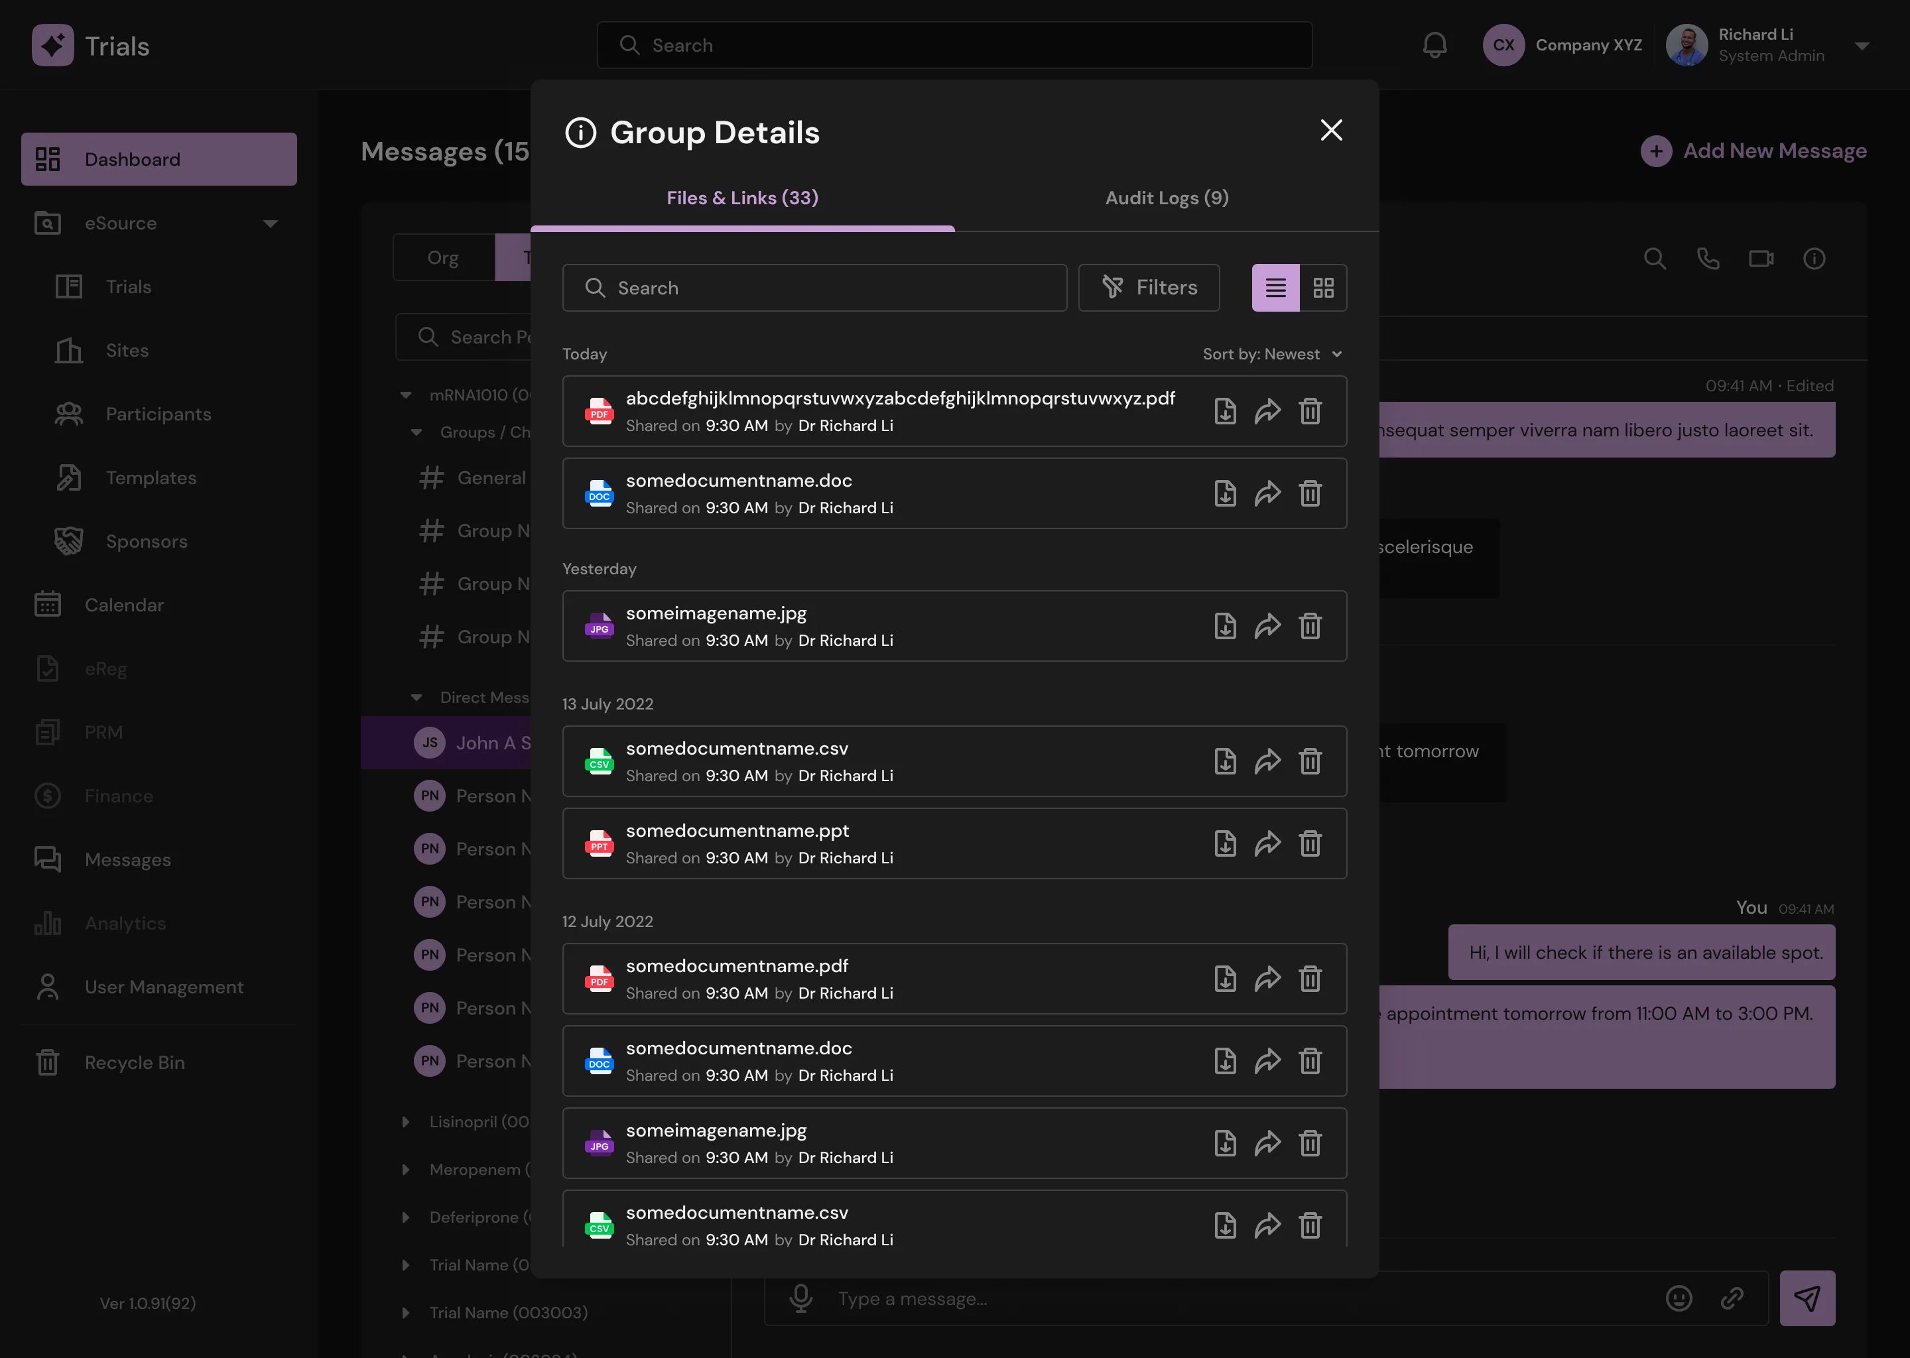Expand the Lisinopril trial node

pos(406,1122)
